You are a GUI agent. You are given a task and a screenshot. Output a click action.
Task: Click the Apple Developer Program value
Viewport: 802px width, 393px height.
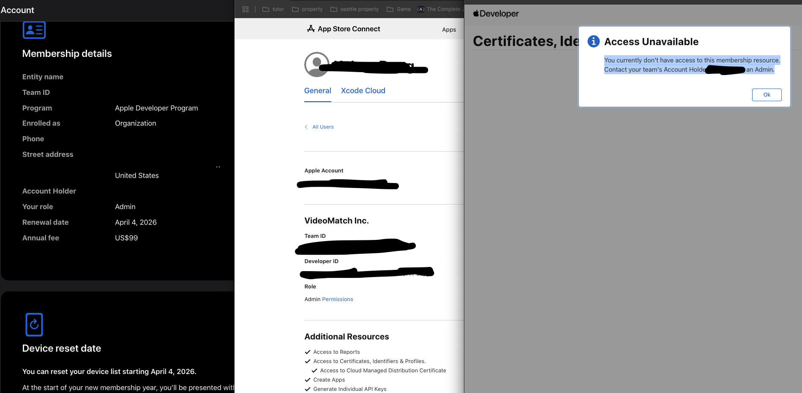pyautogui.click(x=156, y=108)
